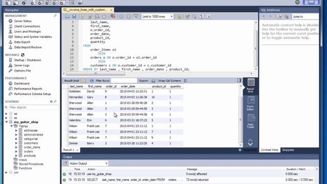
Task: Stop the running query icon
Action: click(x=104, y=16)
